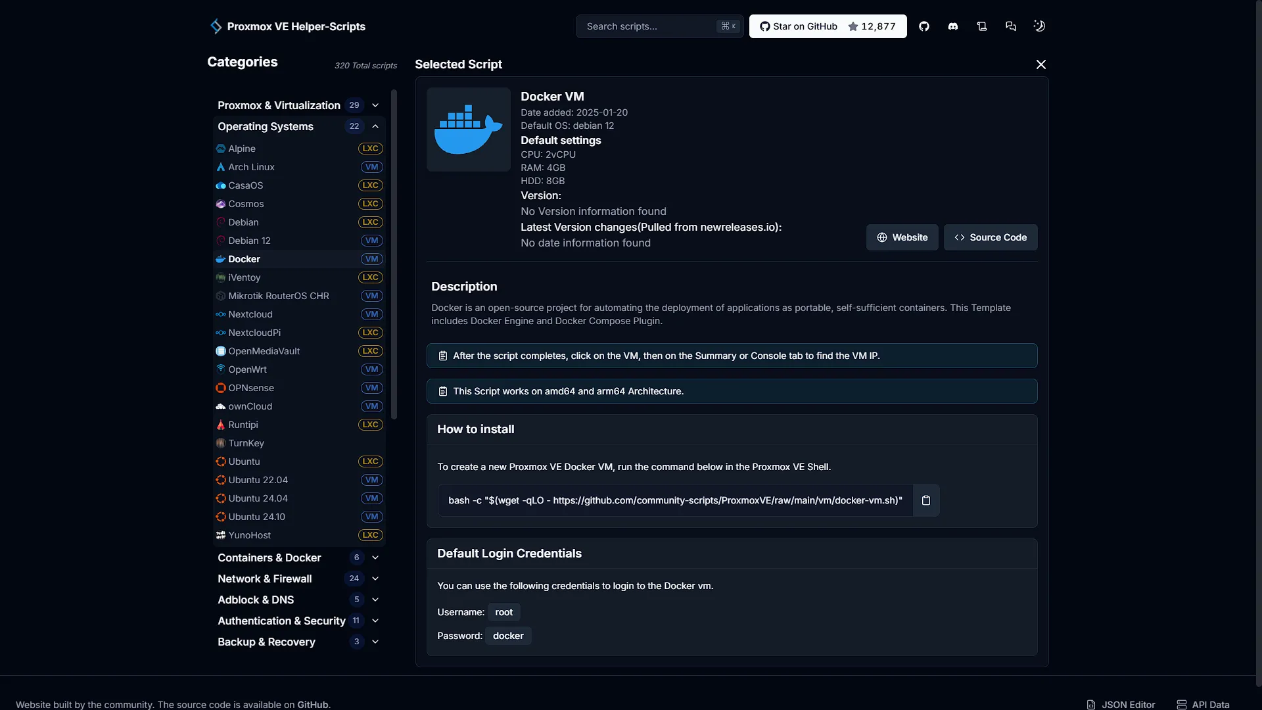The width and height of the screenshot is (1262, 710).
Task: Open the JSON Editor link
Action: coord(1121,704)
